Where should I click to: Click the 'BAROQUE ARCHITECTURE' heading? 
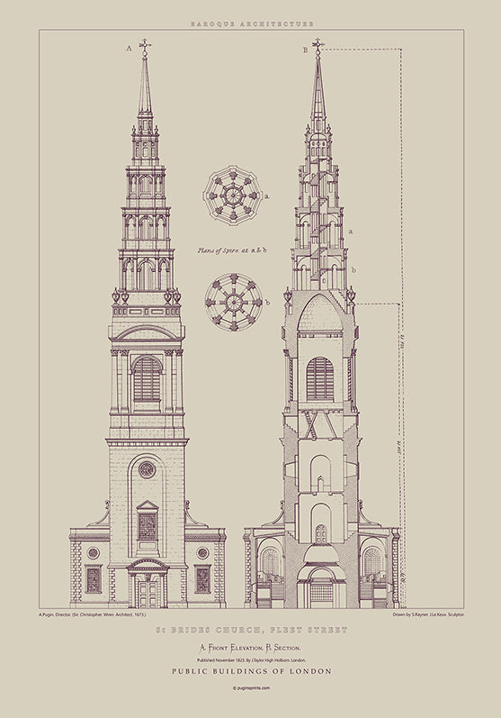[x=252, y=23]
